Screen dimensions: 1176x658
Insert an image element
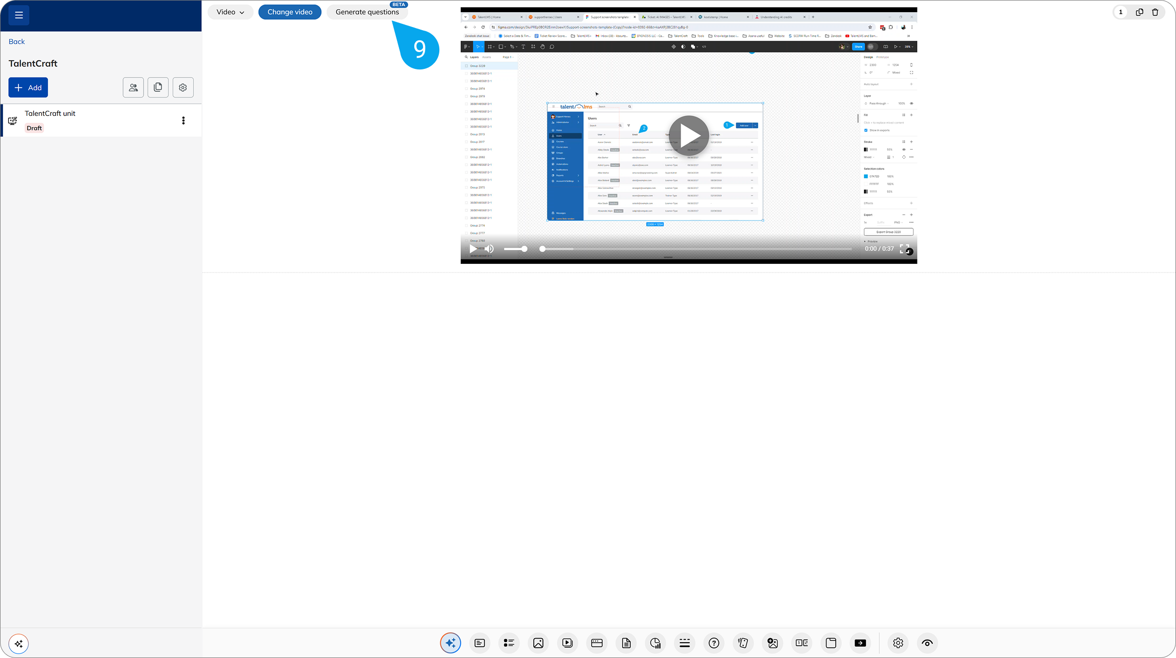(x=538, y=643)
